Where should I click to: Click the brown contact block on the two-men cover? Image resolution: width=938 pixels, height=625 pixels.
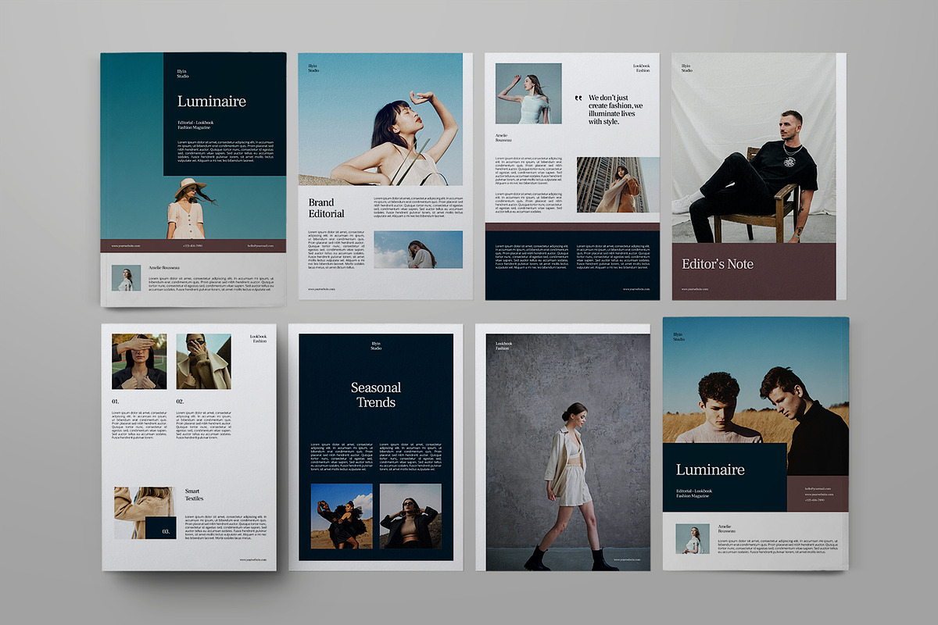coord(818,493)
